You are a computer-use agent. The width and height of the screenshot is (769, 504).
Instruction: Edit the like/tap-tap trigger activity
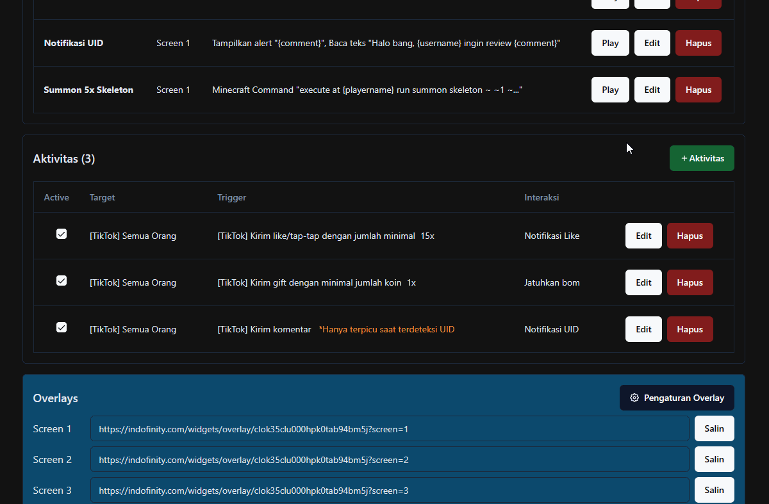pos(643,236)
